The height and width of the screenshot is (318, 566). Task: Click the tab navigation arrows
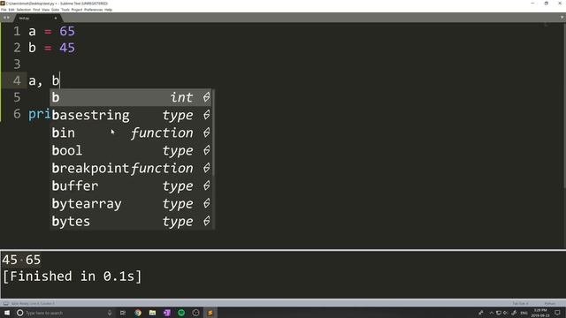[6, 18]
